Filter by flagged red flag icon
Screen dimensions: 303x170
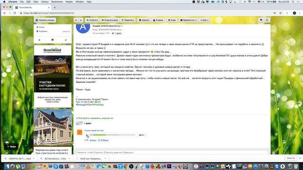click(53, 40)
